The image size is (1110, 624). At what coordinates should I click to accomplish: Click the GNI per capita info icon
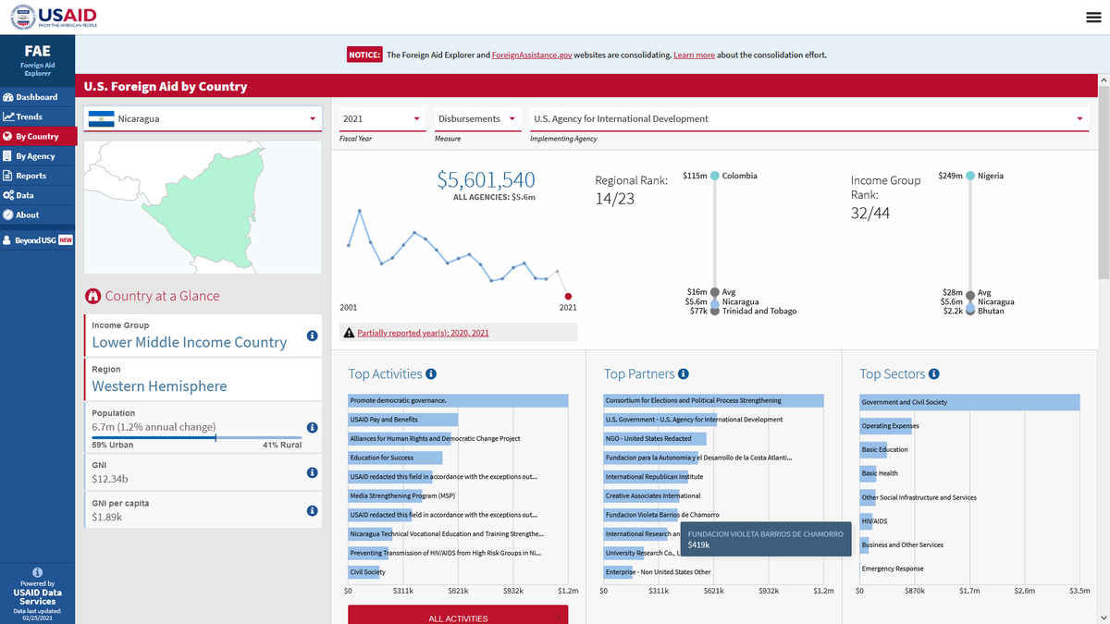click(x=312, y=510)
